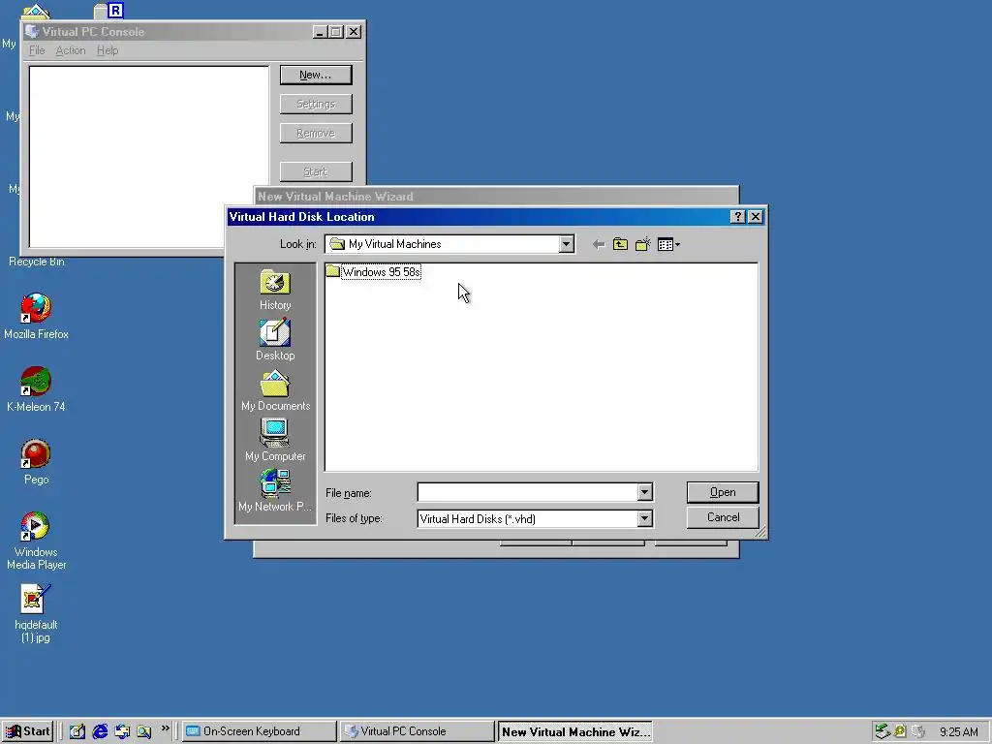Close the Virtual Hard Disk Location dialog
Image resolution: width=992 pixels, height=744 pixels.
756,216
